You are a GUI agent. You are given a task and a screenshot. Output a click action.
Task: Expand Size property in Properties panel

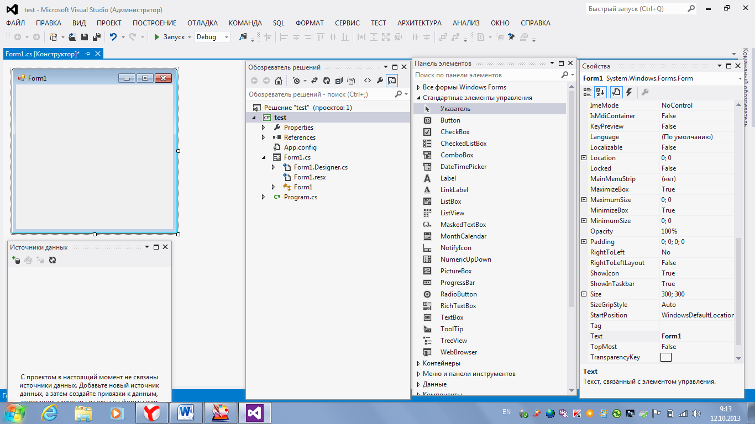click(584, 294)
